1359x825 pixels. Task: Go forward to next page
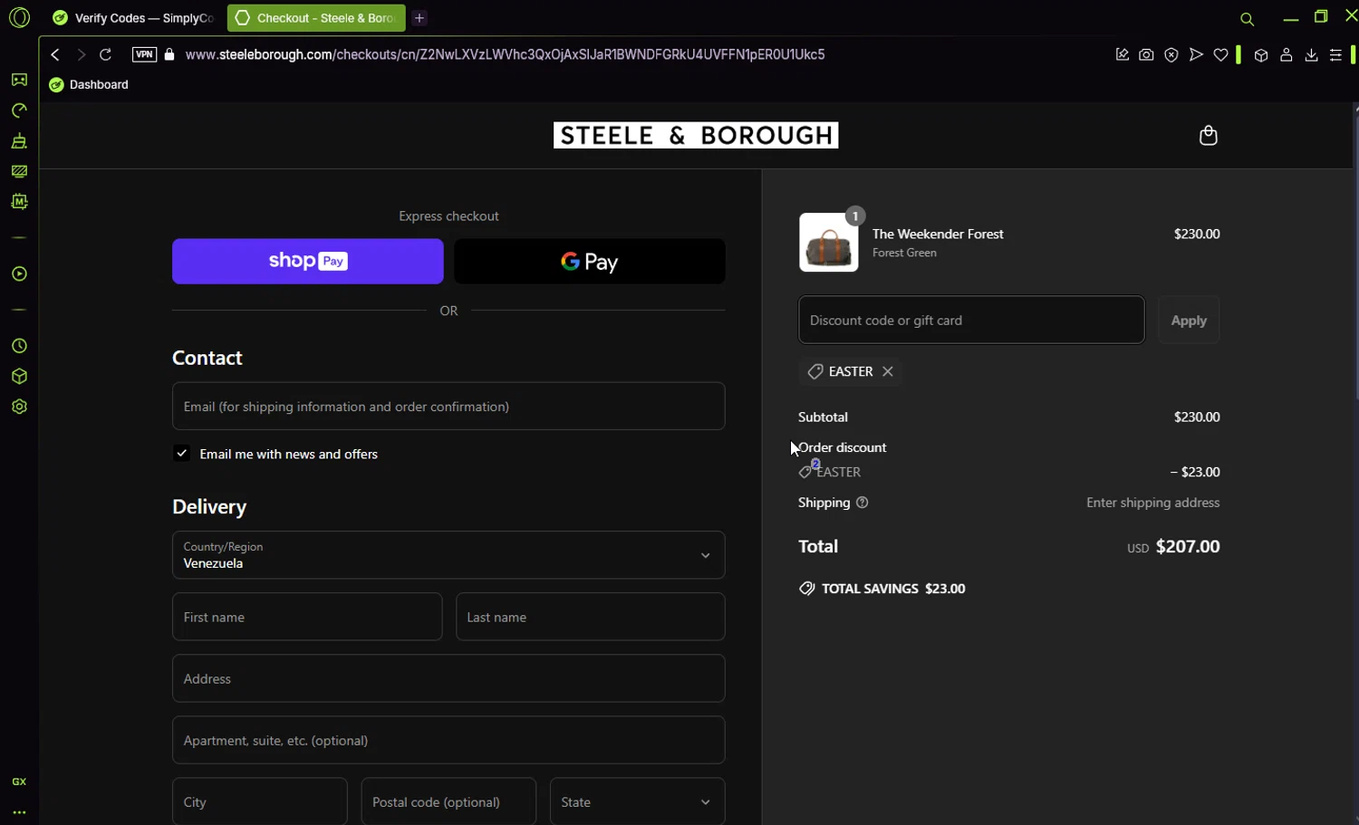coord(81,54)
